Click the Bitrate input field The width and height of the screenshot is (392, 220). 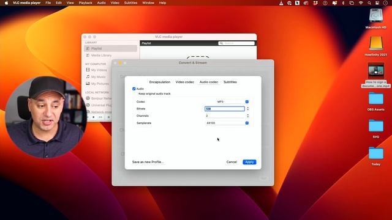[x=225, y=109]
